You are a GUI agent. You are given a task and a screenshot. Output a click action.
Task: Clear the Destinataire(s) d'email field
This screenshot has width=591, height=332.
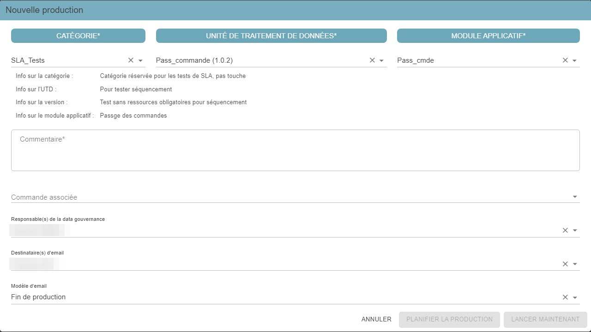point(565,264)
